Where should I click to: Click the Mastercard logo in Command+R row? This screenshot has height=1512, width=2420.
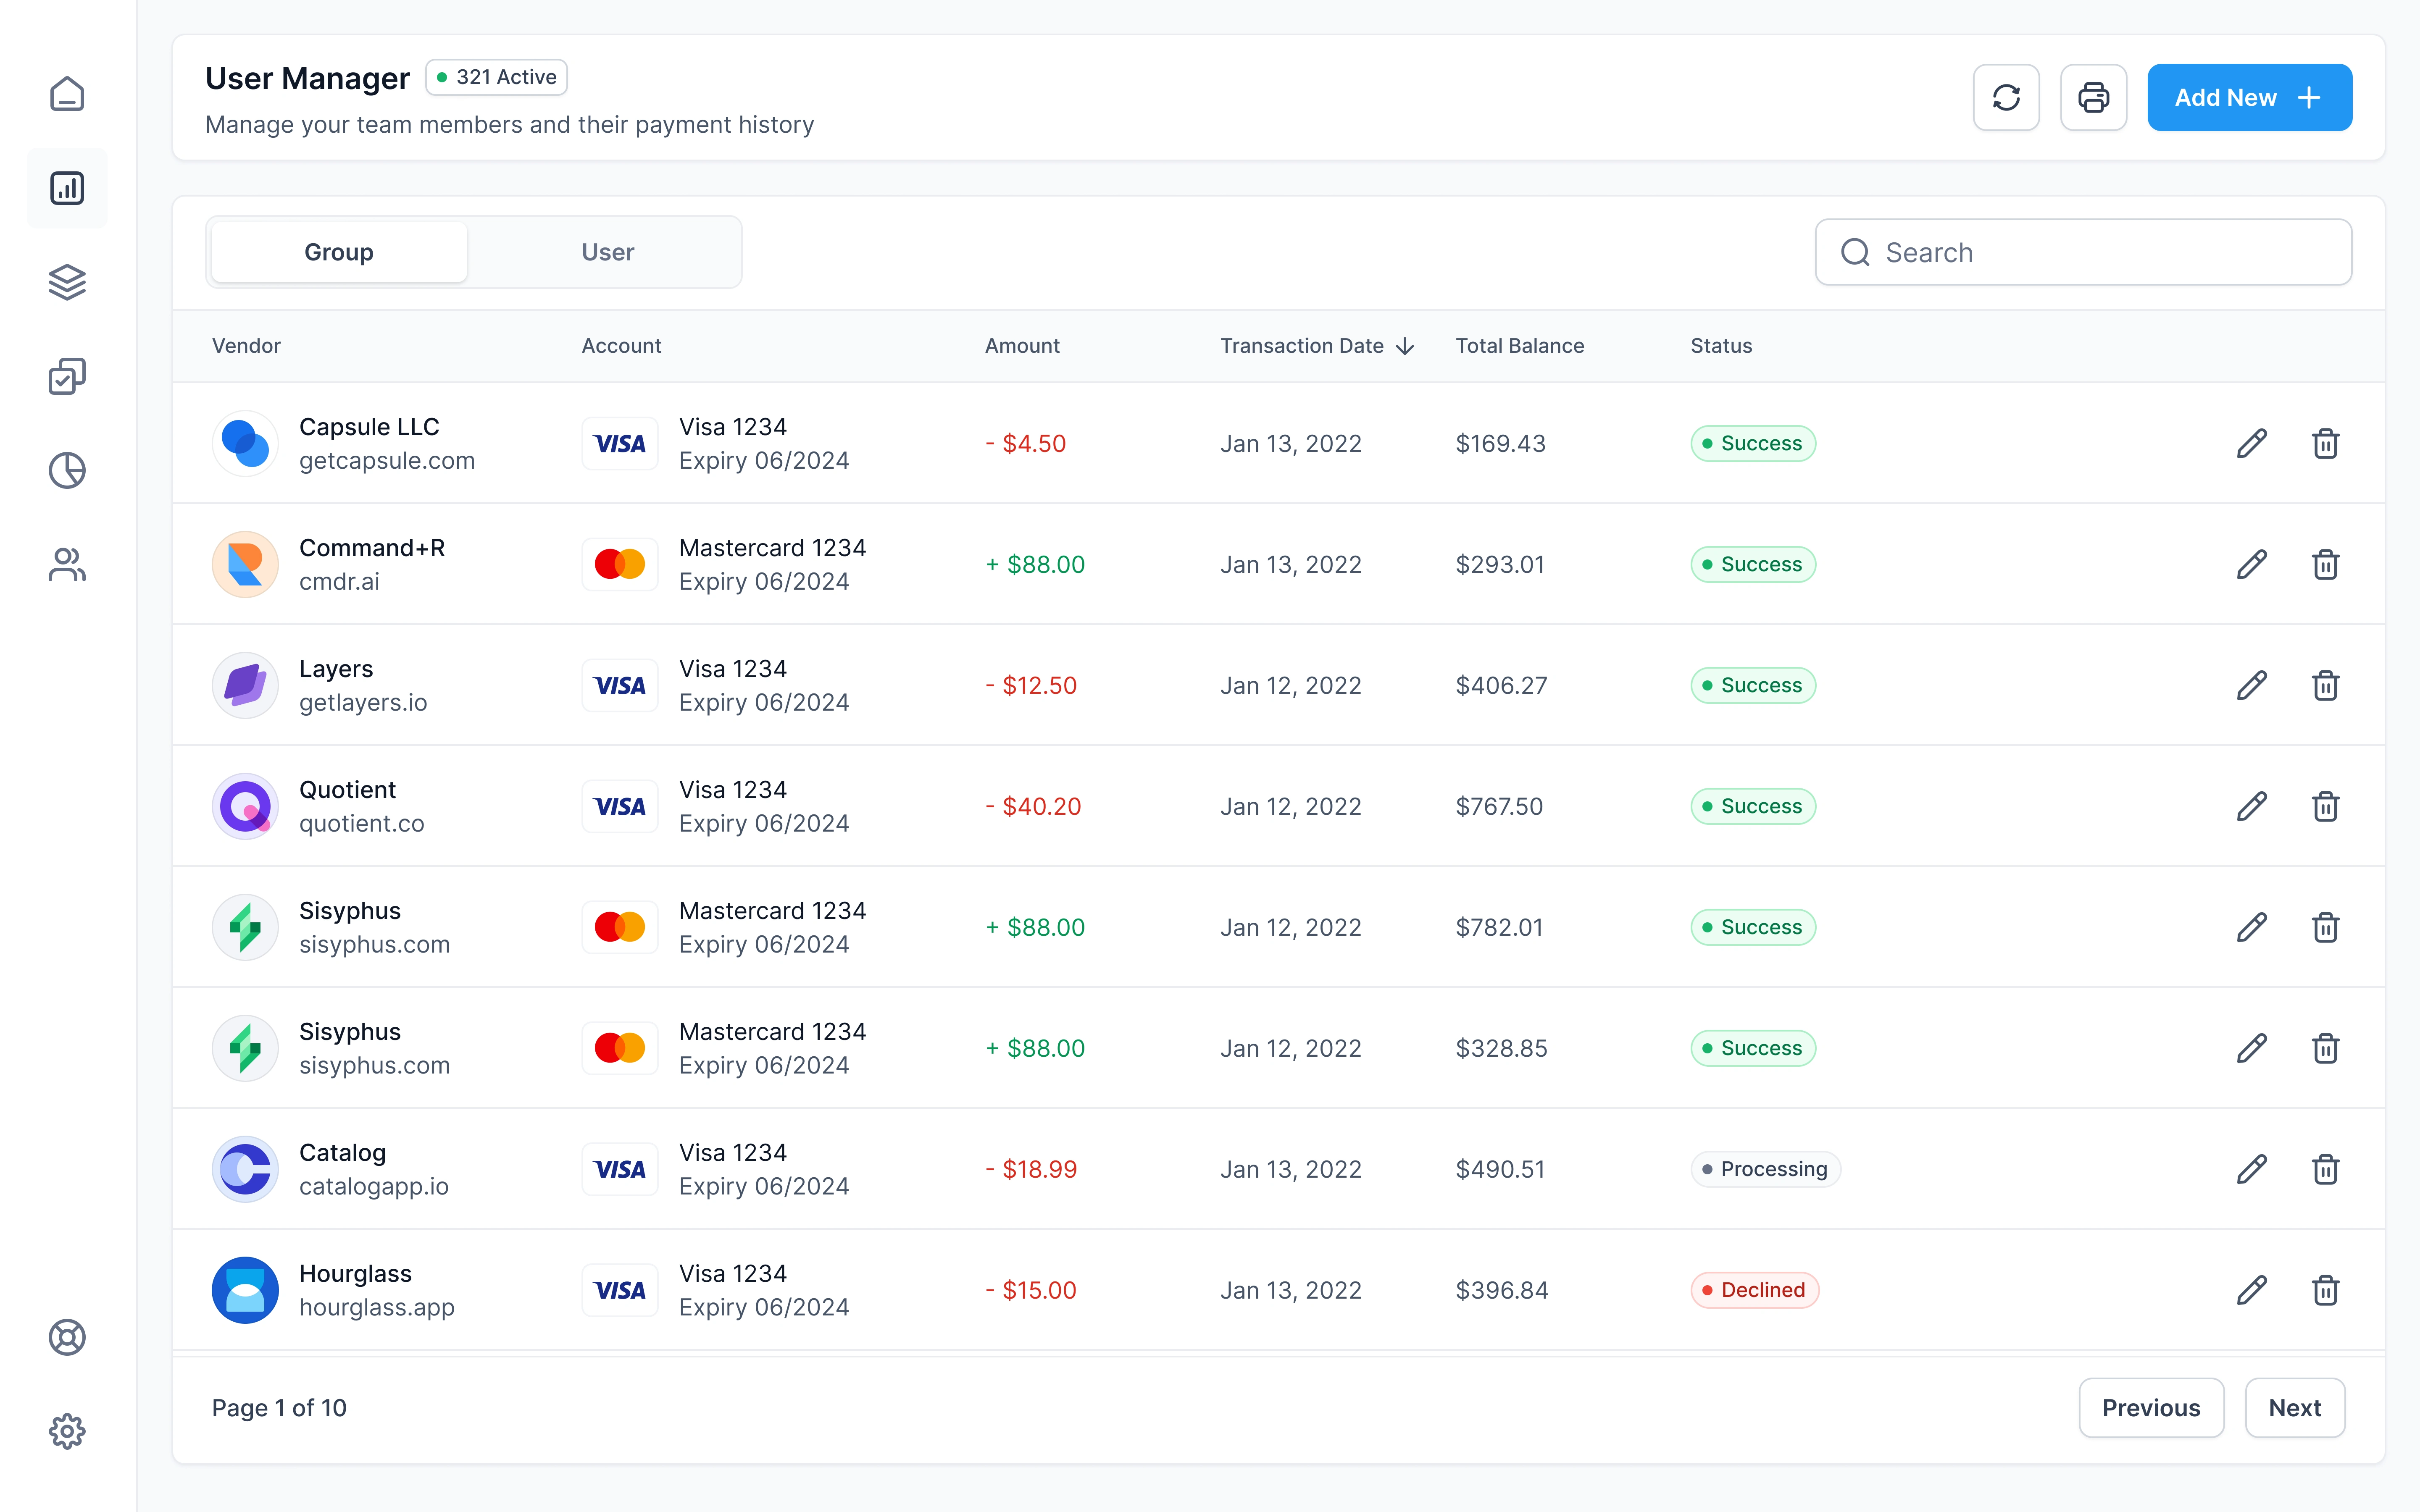[620, 564]
